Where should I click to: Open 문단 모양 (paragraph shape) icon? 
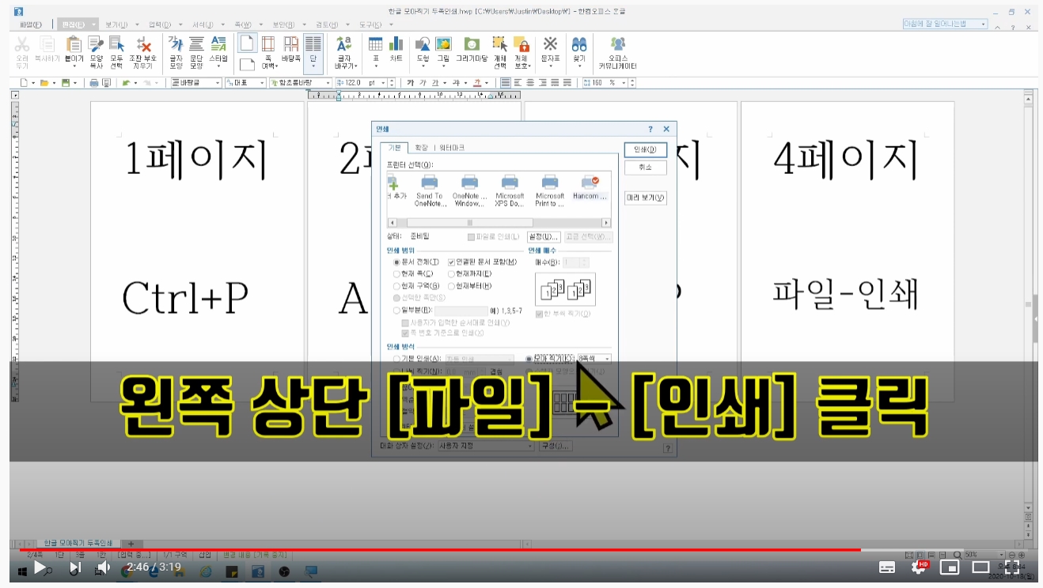[x=196, y=45]
